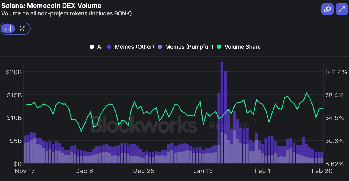The image size is (349, 181).
Task: Toggle Volume Share legend series
Action: pos(239,47)
